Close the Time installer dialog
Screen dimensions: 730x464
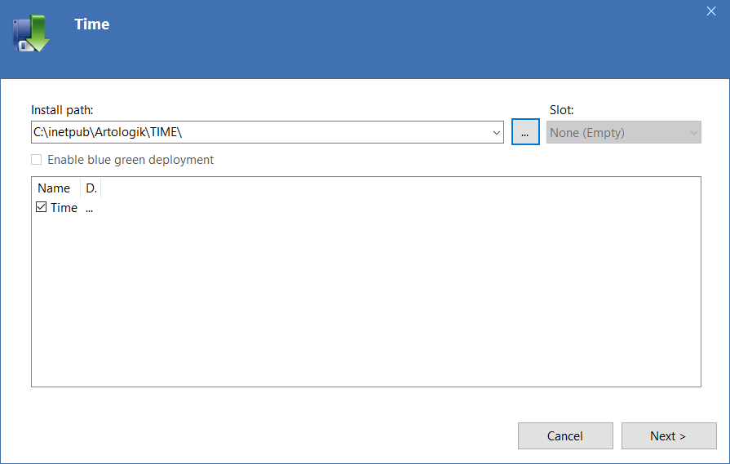point(711,11)
